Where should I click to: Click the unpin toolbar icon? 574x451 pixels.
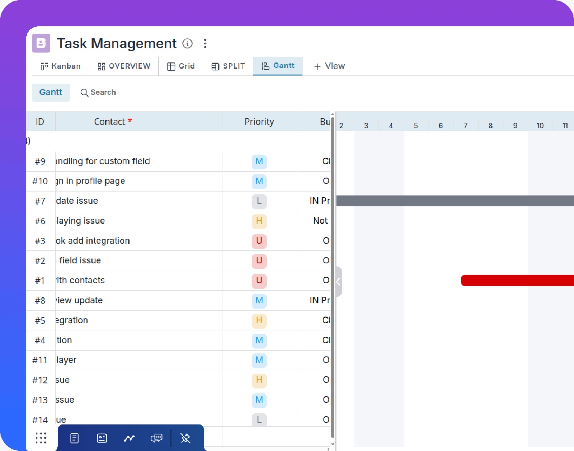coord(185,438)
